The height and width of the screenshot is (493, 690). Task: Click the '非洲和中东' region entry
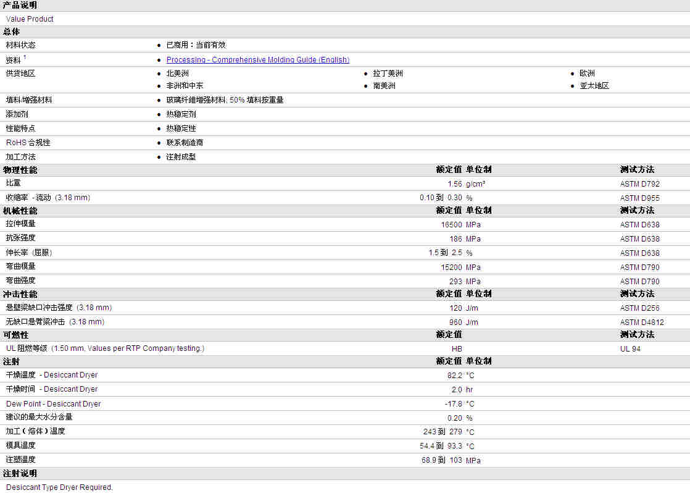click(185, 86)
